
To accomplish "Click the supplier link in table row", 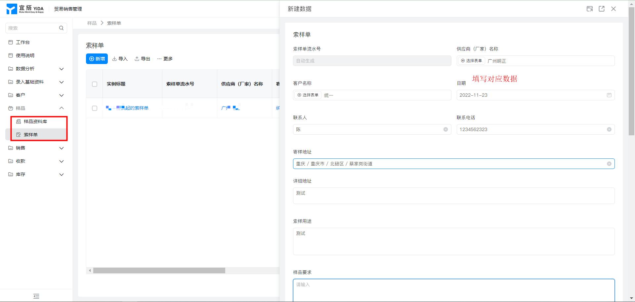I will [x=231, y=108].
